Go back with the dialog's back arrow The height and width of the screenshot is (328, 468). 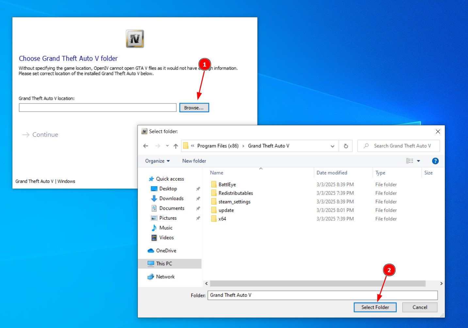[x=146, y=146]
